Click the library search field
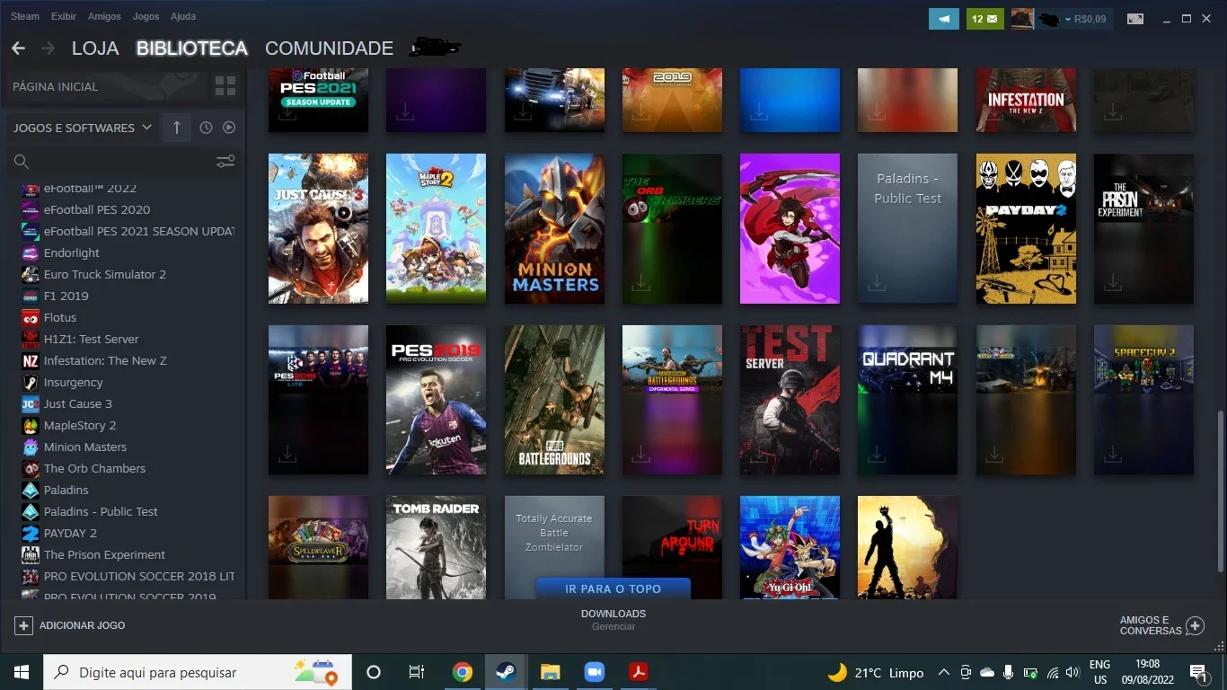This screenshot has height=690, width=1227. click(112, 162)
